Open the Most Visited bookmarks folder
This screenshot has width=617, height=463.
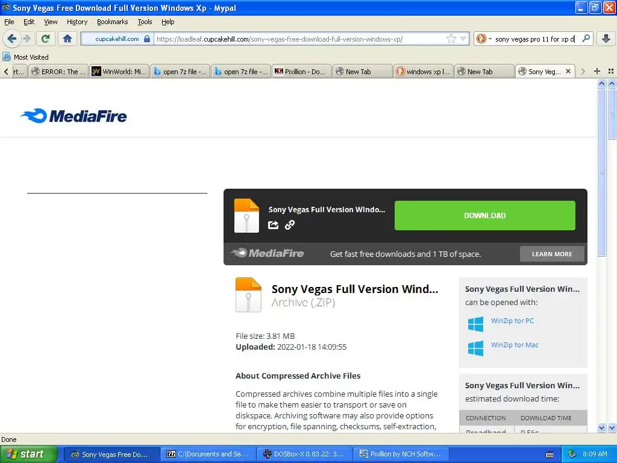(25, 57)
